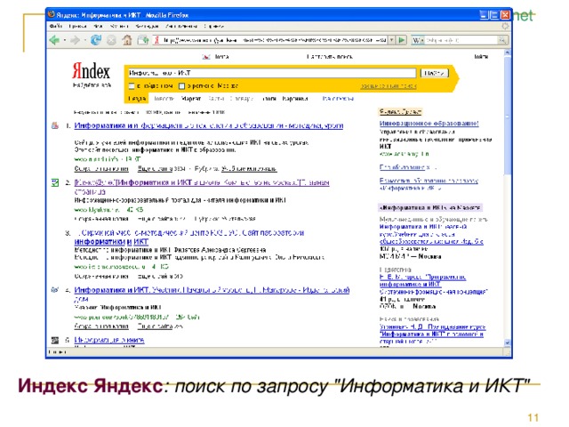Click the Wikipedia search box field
Viewport: 569px width, 427px height.
click(x=461, y=40)
